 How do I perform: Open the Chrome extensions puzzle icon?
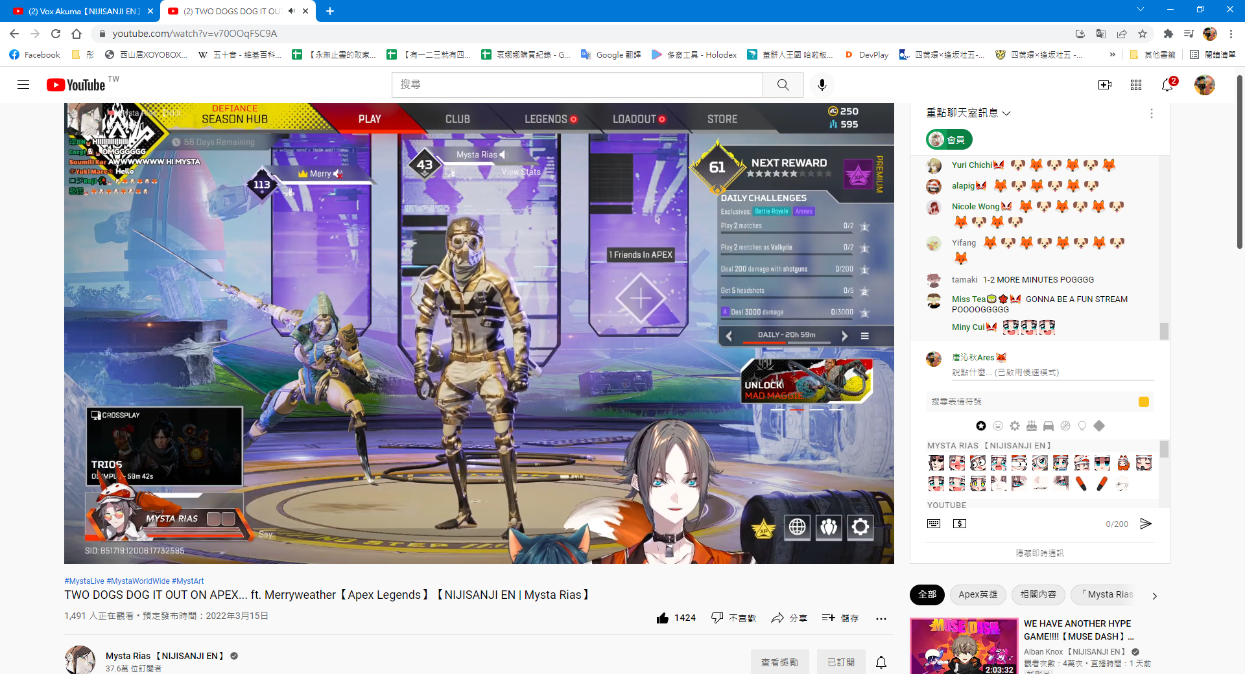[x=1168, y=34]
